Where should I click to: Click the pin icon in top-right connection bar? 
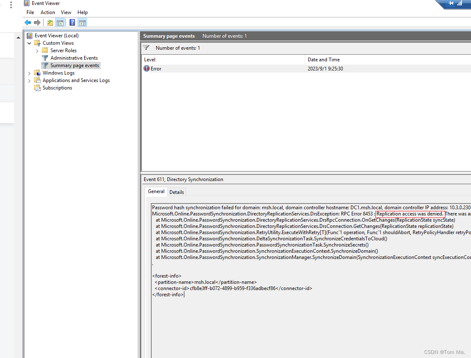tap(451, 3)
